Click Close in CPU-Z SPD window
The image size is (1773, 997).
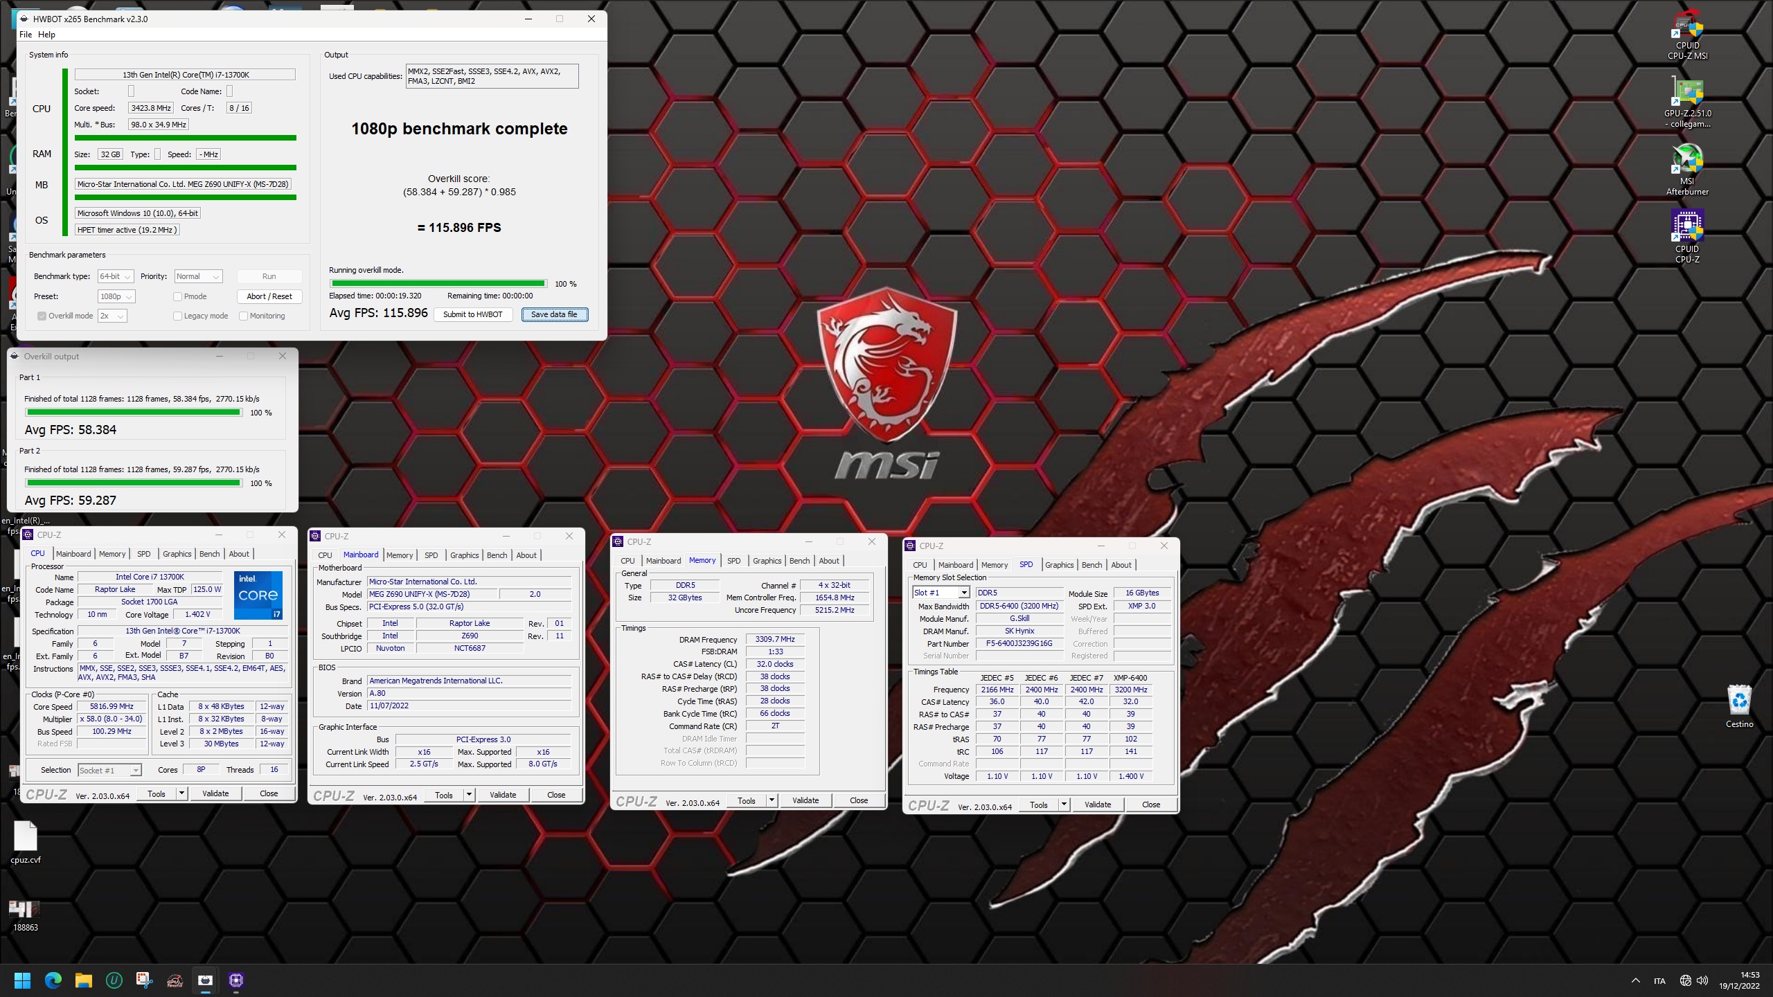tap(1151, 805)
